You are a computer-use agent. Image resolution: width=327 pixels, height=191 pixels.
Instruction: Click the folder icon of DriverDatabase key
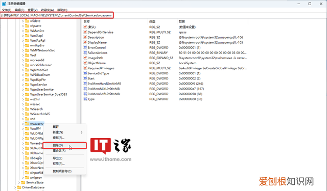[x=19, y=187]
